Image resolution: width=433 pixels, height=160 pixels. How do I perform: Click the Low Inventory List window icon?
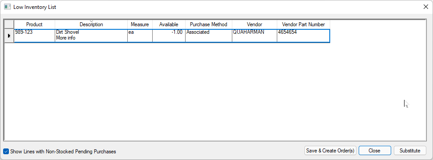pos(7,7)
